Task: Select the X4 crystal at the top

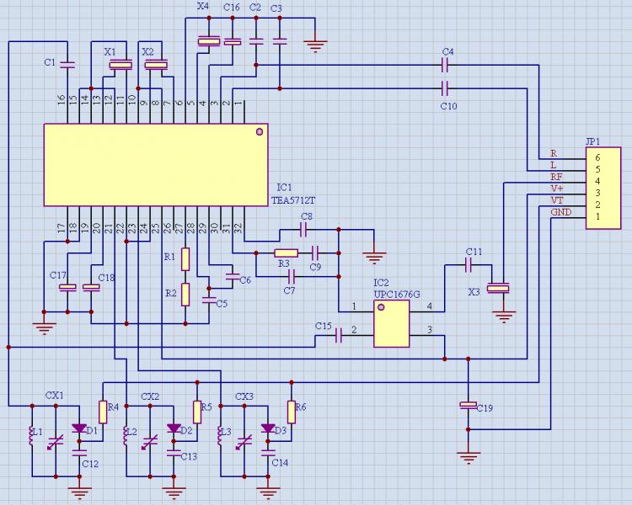Action: (209, 40)
